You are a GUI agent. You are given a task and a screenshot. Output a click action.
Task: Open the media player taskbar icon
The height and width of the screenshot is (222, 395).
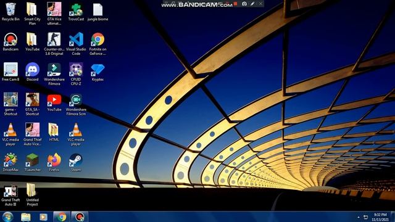(43, 217)
